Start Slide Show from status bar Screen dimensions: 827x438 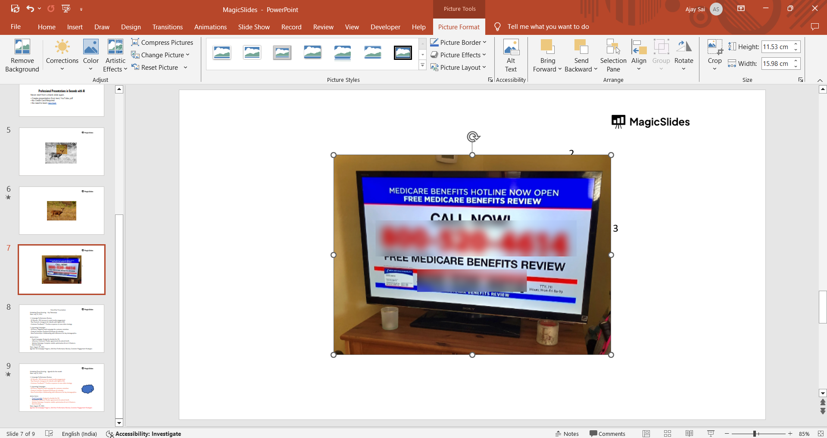(x=711, y=434)
